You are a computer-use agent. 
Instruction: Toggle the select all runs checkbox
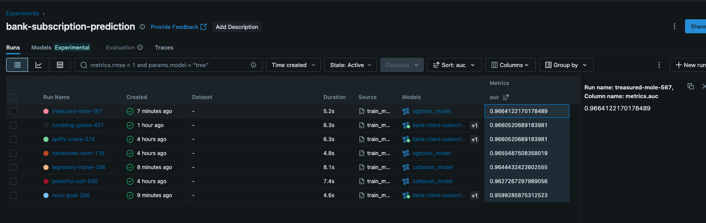click(x=13, y=97)
